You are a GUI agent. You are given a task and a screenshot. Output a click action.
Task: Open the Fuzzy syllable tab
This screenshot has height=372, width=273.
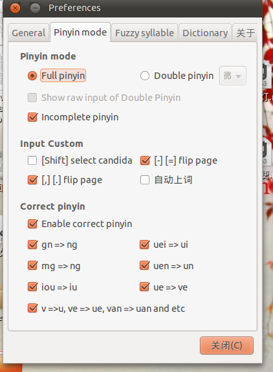click(x=144, y=33)
